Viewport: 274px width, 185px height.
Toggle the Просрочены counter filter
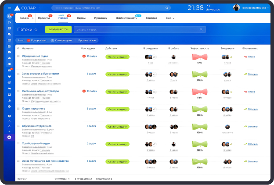tap(36, 40)
